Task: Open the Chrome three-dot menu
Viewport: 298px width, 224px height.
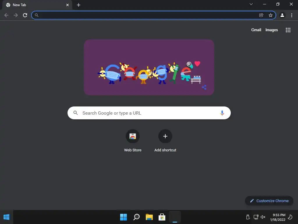Action: pyautogui.click(x=292, y=15)
